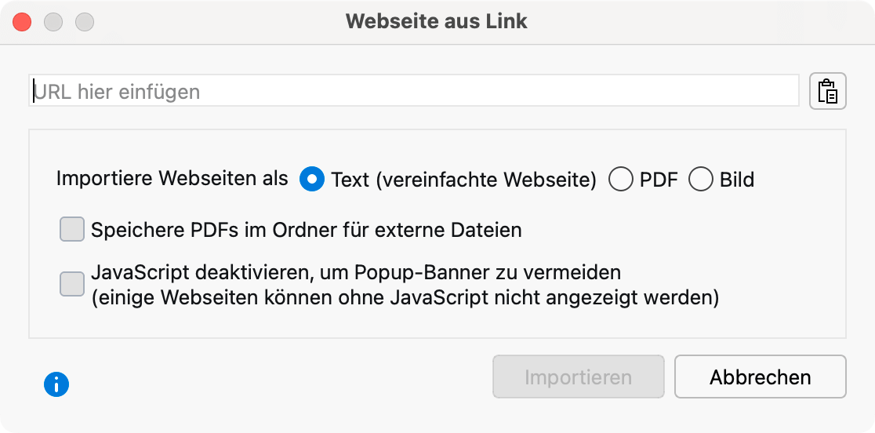
Task: Click the einige Webseiten können note text
Action: [405, 297]
